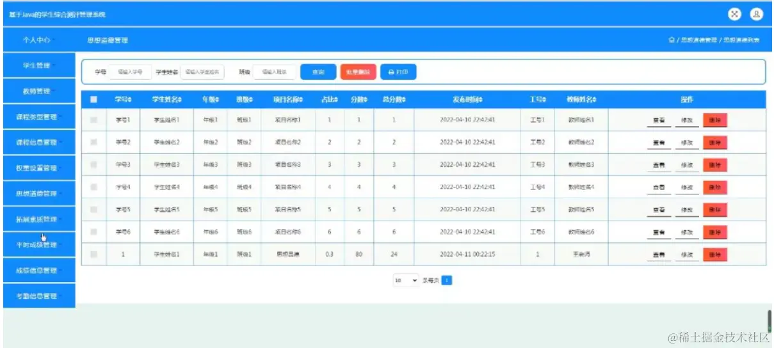774x348 pixels.
Task: Check the row checkbox for 学号6
Action: point(94,232)
